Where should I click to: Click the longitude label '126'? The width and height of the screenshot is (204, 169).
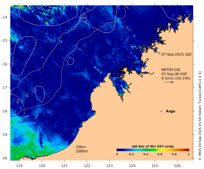tap(177, 166)
